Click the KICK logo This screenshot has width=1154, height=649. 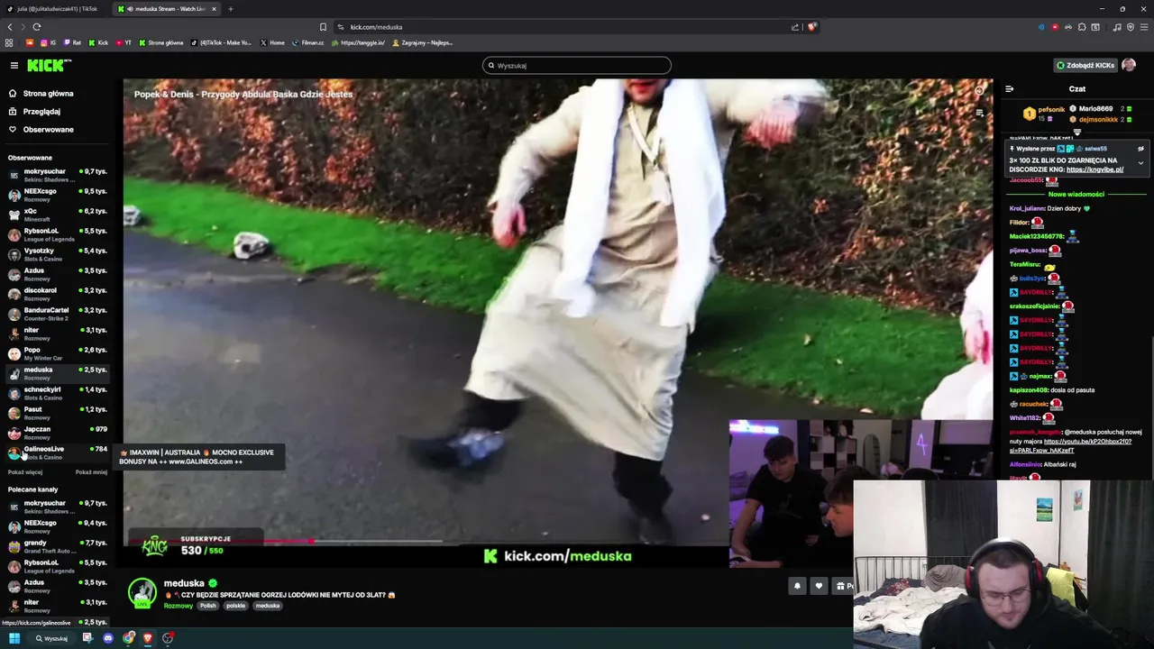click(x=49, y=65)
